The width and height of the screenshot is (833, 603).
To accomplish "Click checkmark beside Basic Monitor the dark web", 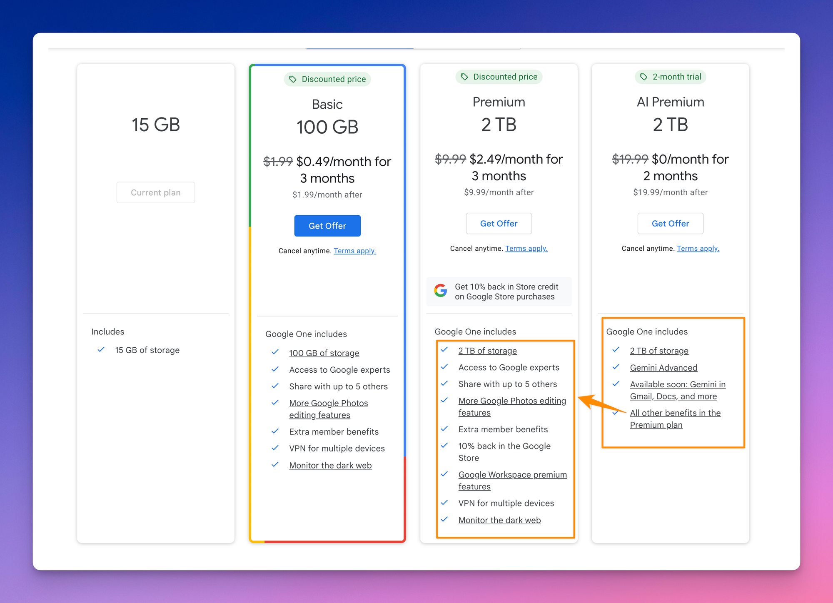I will click(275, 464).
